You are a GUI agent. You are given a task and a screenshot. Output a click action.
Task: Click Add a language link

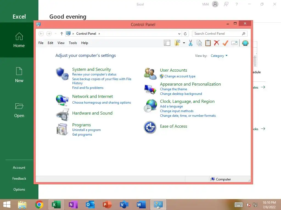tap(172, 106)
